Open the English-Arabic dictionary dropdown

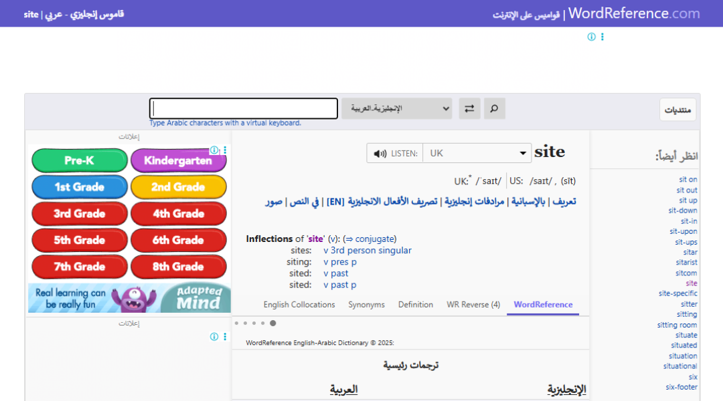[396, 109]
